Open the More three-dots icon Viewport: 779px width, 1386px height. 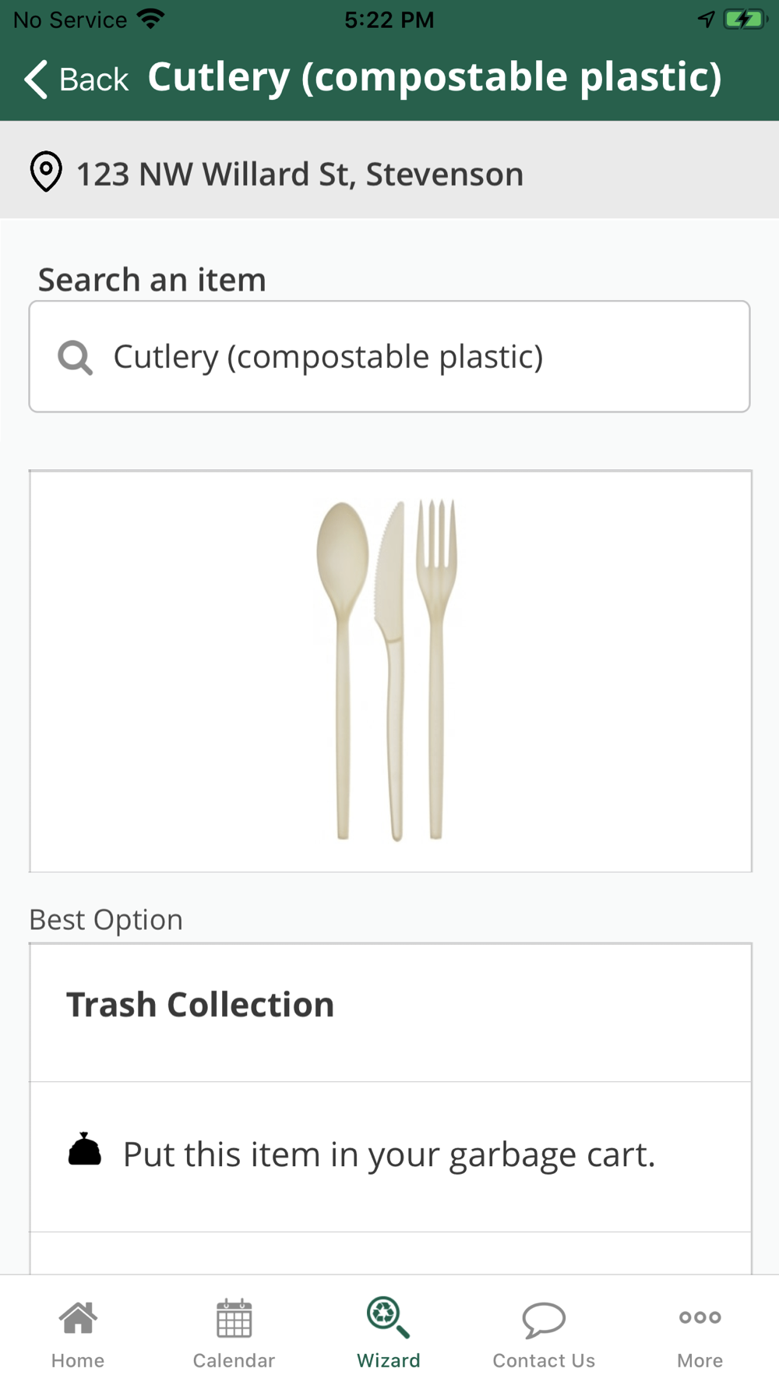pos(700,1317)
